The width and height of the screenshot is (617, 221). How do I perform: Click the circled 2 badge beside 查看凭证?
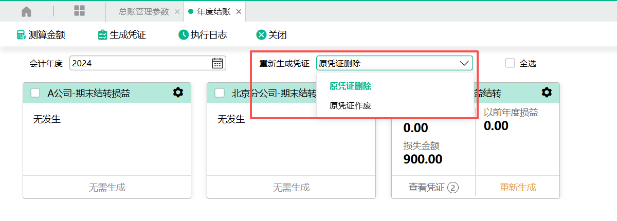click(452, 188)
